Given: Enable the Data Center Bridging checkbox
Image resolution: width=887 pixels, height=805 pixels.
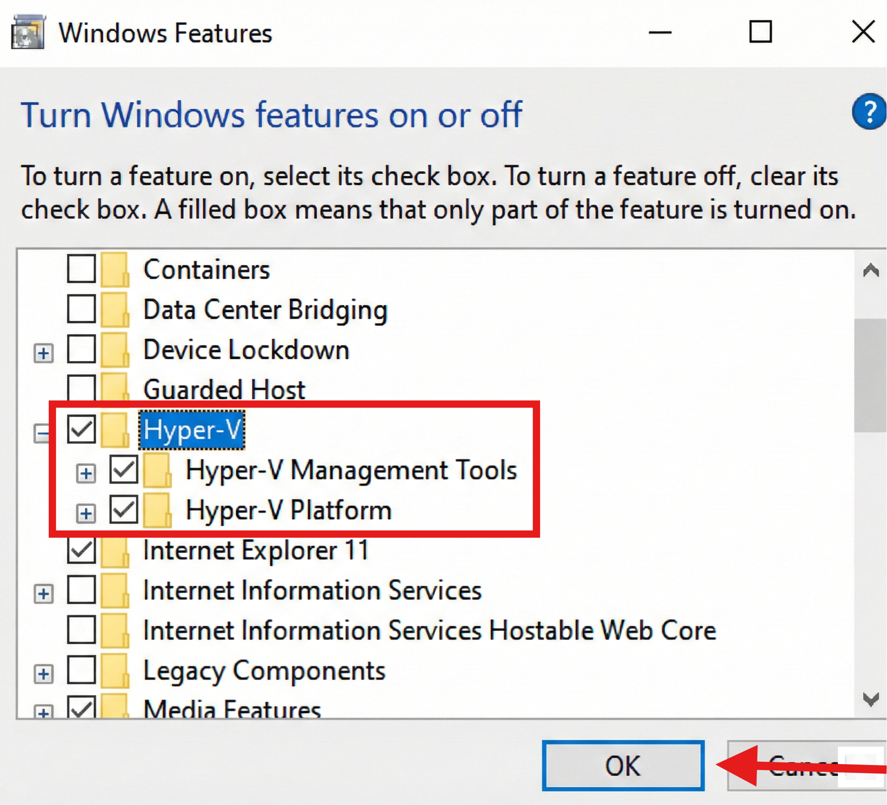Looking at the screenshot, I should 81,309.
